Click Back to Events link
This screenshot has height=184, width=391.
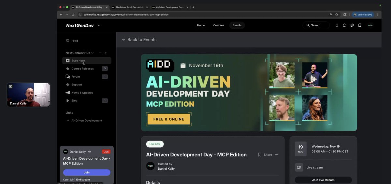142,40
